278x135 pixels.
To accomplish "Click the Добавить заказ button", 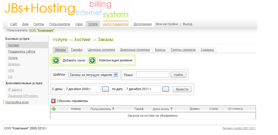I will click(74, 60).
